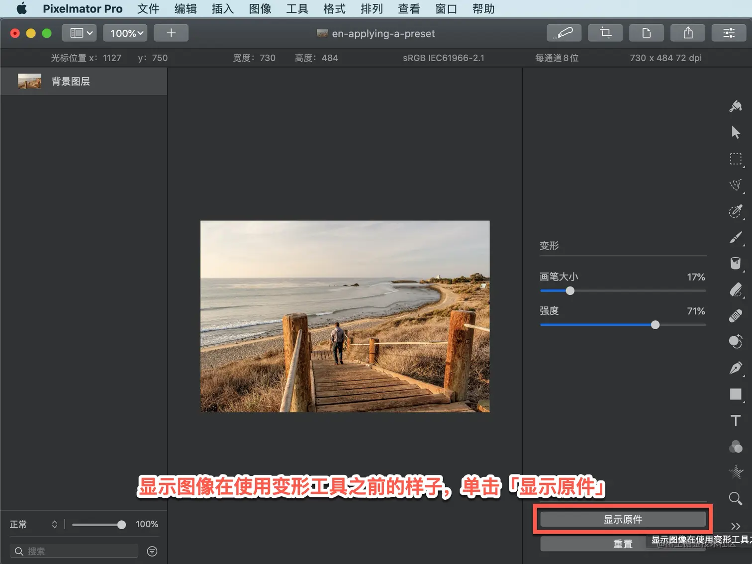Open the 文件 menu
The image size is (752, 564).
point(148,8)
